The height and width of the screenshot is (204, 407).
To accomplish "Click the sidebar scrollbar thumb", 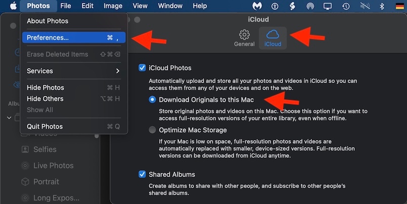I will pos(97,136).
